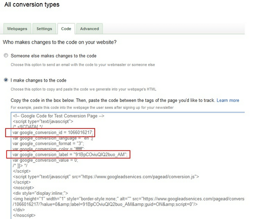Click the 'copy and paste the code' description
This screenshot has height=219, width=261.
click(83, 89)
